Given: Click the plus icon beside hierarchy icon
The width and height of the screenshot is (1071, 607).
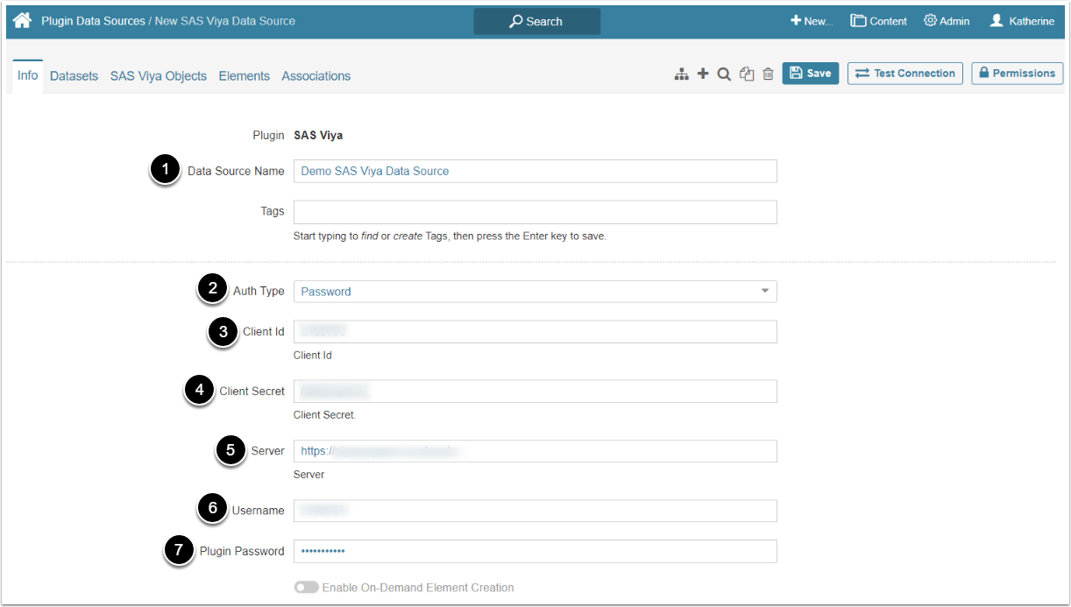Looking at the screenshot, I should [x=703, y=74].
